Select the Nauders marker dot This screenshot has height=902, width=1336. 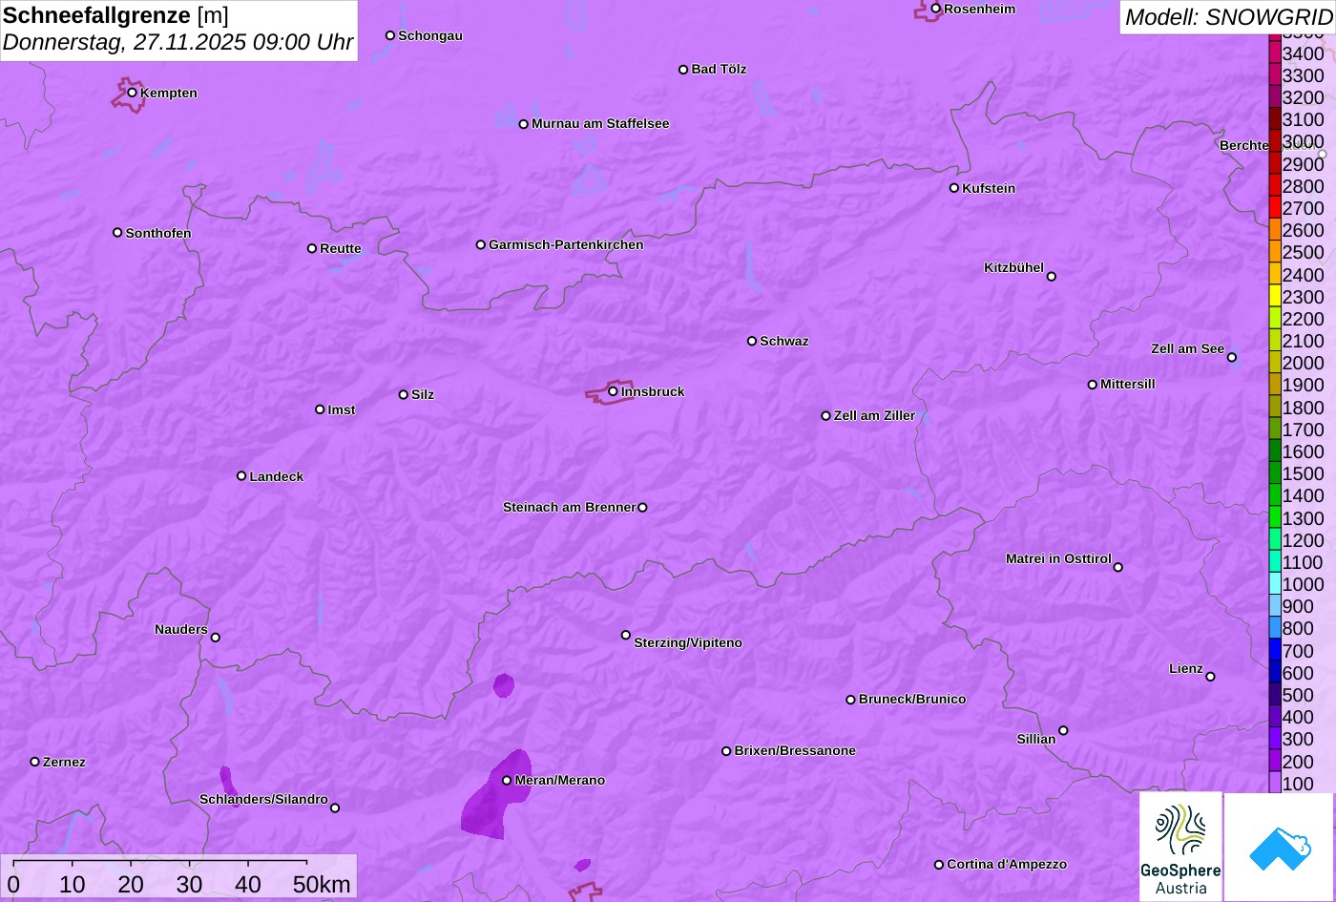215,638
